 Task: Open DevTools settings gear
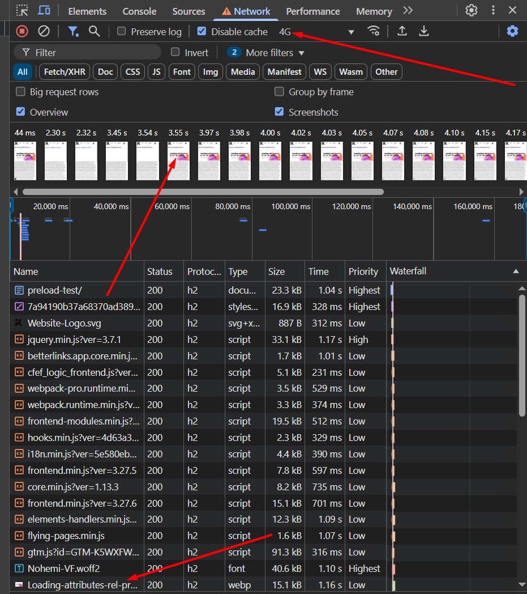(x=472, y=10)
